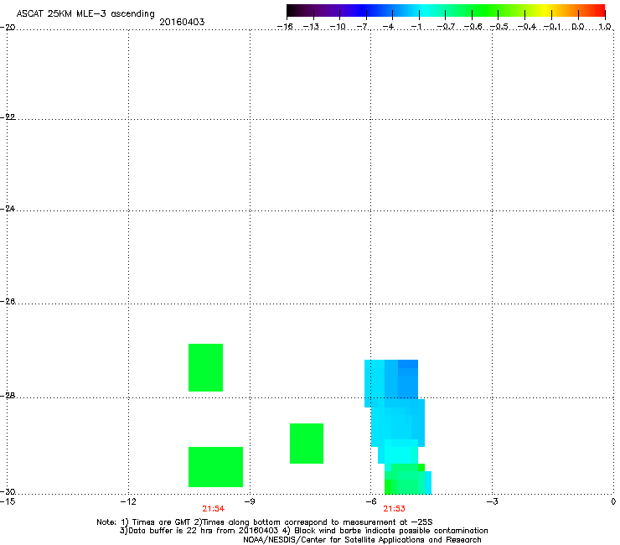The width and height of the screenshot is (620, 545).
Task: Click the -15 longitude axis label
Action: 8,502
